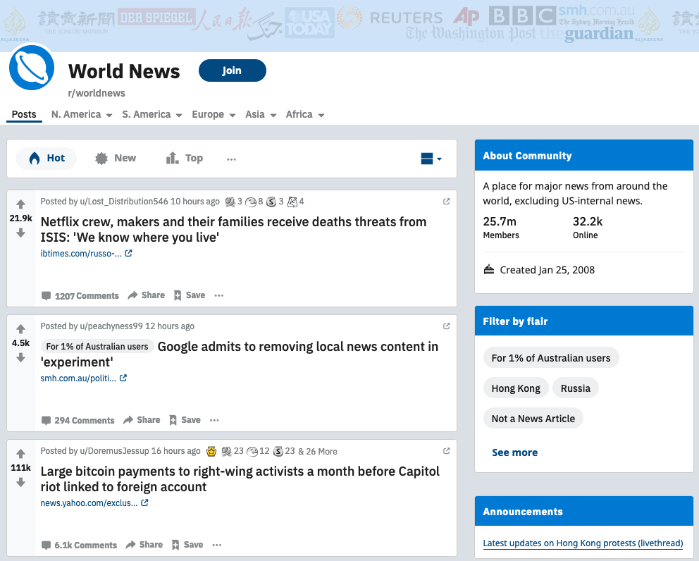Image resolution: width=699 pixels, height=561 pixels.
Task: Click '& 26 More' awards on bitcoin post
Action: tap(318, 452)
